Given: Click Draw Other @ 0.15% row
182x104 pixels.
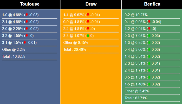Looking at the screenshot, I should click(x=76, y=43).
